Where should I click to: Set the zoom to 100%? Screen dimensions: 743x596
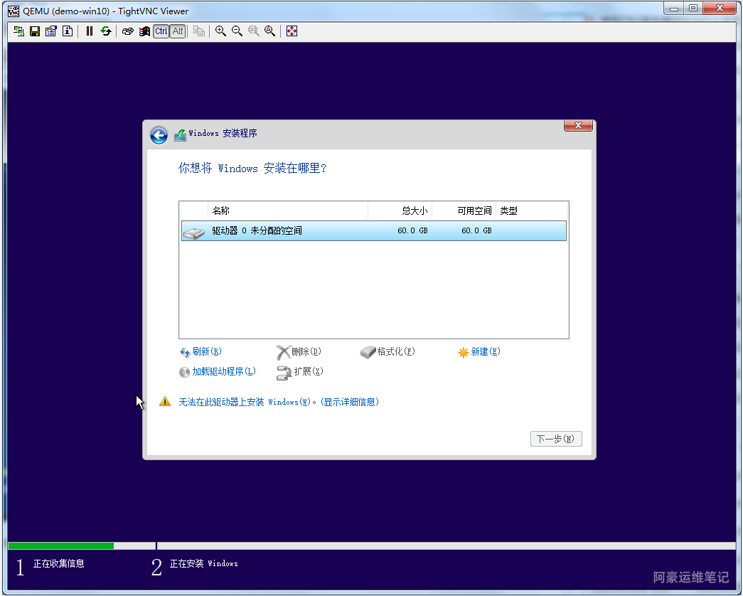tap(254, 31)
